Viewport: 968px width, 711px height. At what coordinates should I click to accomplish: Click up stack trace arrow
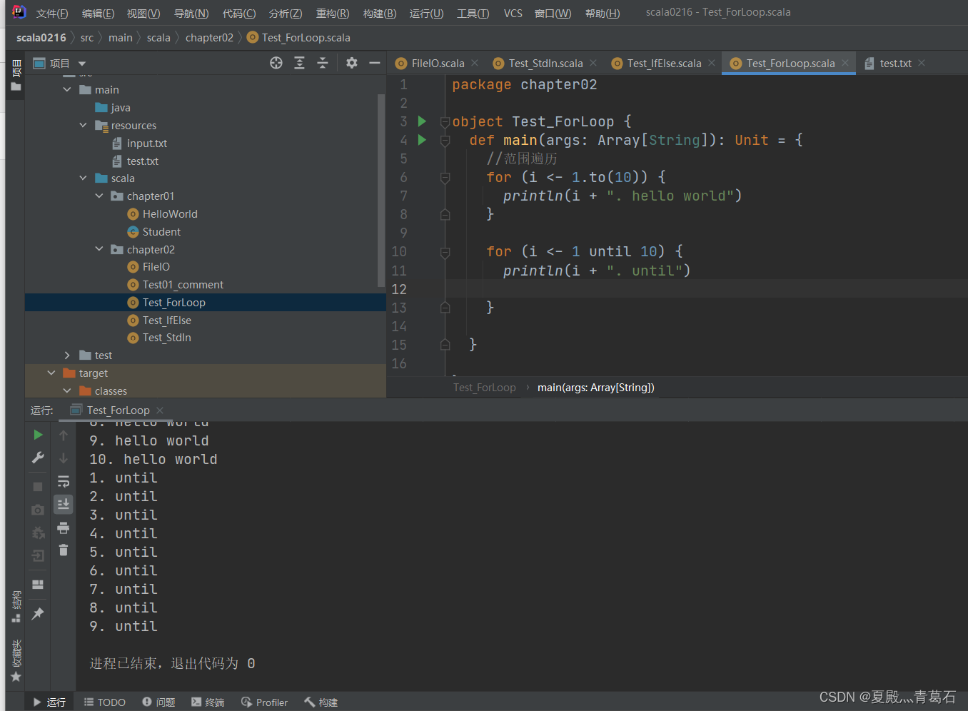click(64, 435)
